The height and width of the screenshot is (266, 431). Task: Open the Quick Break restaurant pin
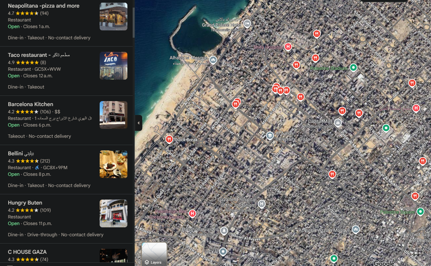[x=169, y=139]
